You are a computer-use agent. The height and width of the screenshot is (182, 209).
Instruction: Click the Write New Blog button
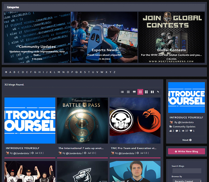pyautogui.click(x=186, y=151)
